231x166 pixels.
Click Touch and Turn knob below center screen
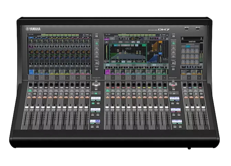pyautogui.click(x=173, y=83)
